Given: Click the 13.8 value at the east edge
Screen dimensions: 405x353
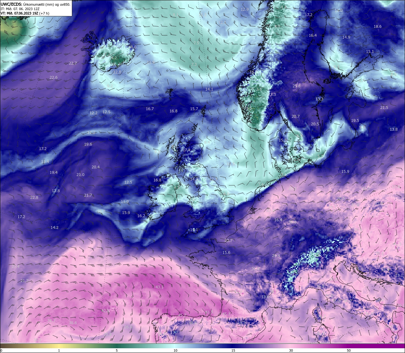Looking at the screenshot, I should coord(394,129).
